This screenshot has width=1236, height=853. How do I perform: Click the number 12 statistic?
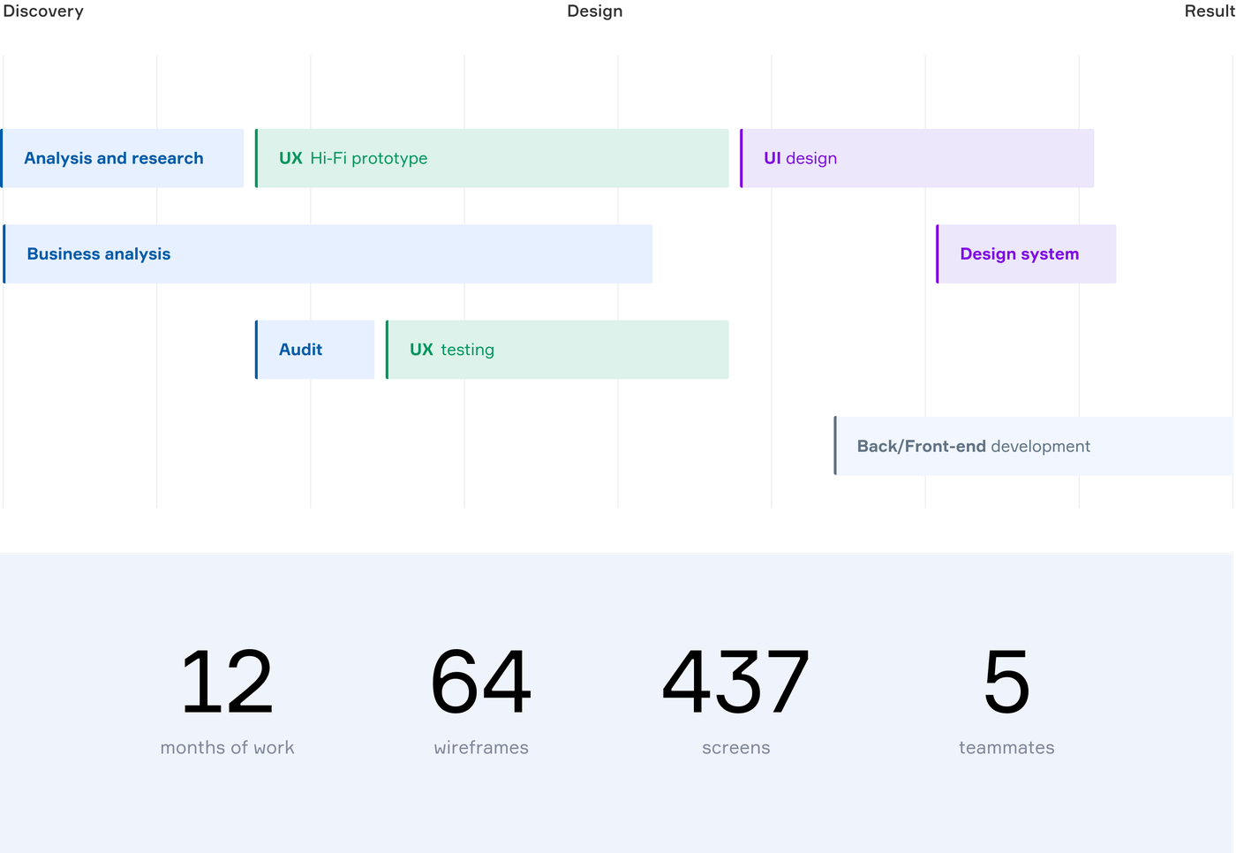227,683
